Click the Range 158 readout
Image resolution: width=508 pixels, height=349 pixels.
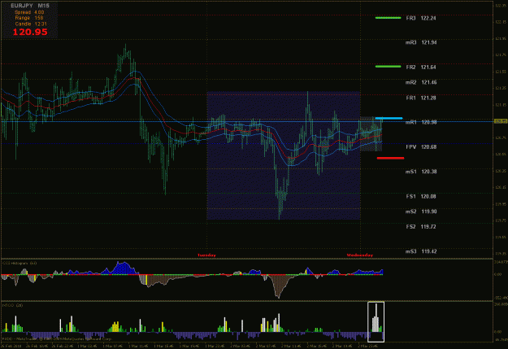(x=28, y=18)
